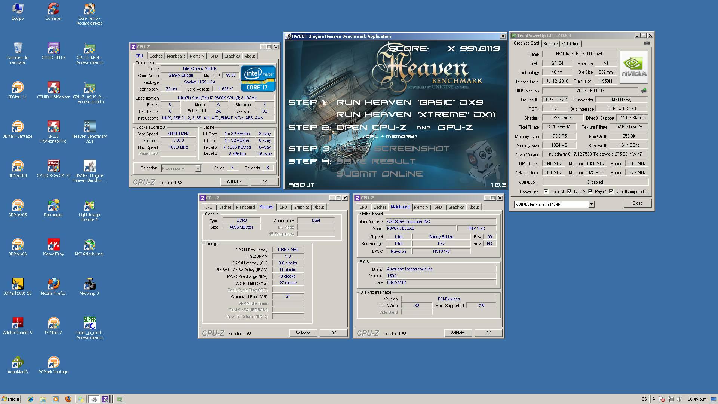Screen dimensions: 718x404
Task: Launch 3DMark06 desktop shortcut
Action: (x=18, y=247)
